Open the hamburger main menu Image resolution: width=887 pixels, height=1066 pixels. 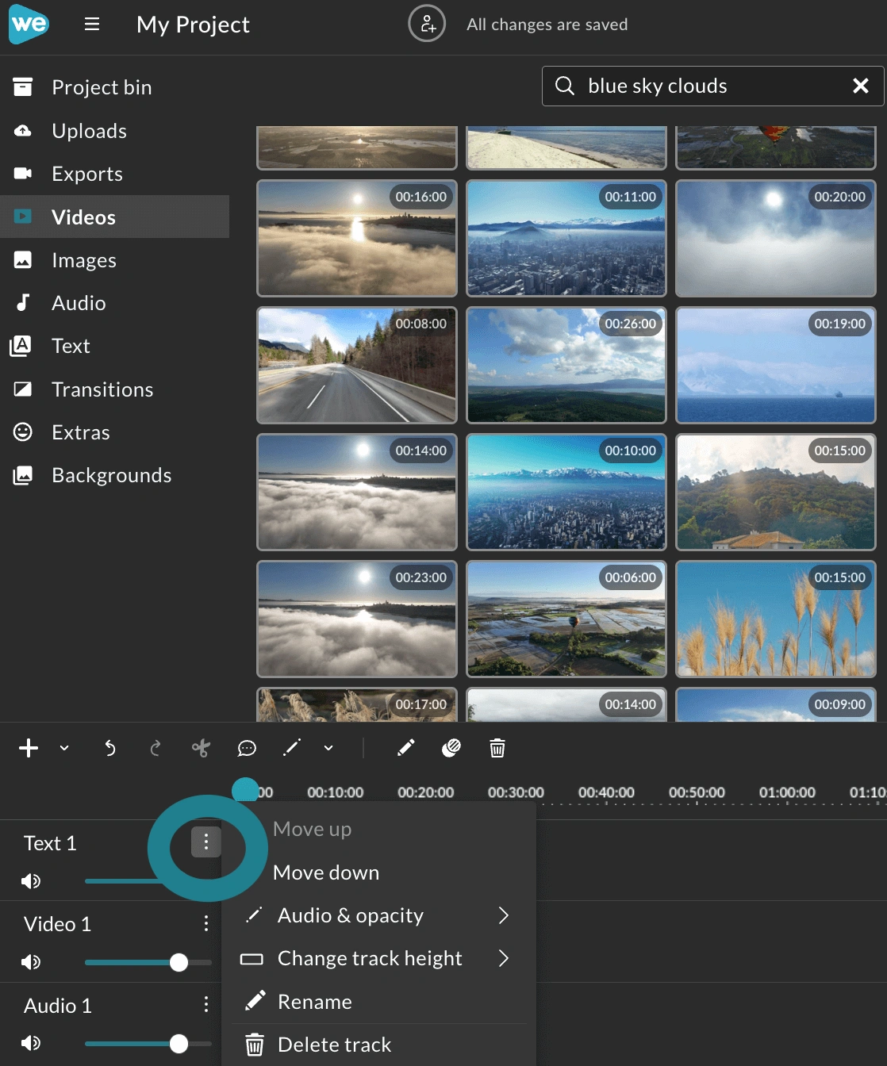pos(92,24)
